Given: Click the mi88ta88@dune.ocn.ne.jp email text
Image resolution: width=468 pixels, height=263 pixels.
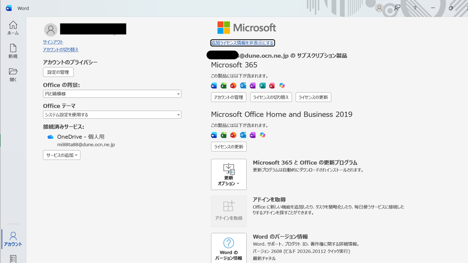Looking at the screenshot, I should [x=86, y=144].
